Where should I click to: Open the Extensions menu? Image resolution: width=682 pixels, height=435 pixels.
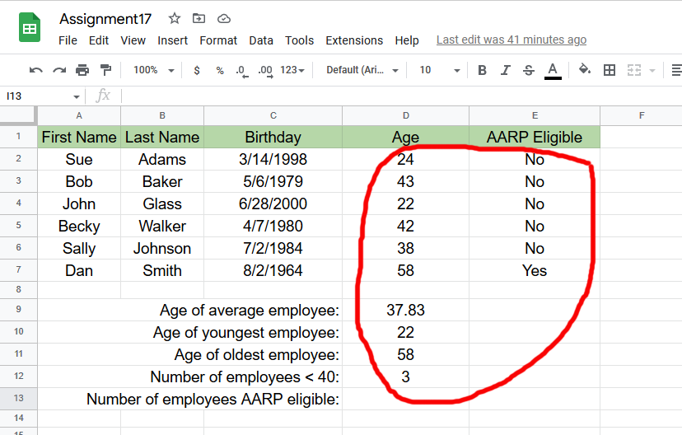[354, 40]
